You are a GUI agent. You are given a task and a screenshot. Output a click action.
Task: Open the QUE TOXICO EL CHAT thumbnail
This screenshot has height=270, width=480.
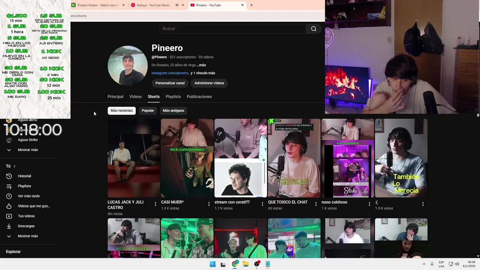tap(294, 158)
